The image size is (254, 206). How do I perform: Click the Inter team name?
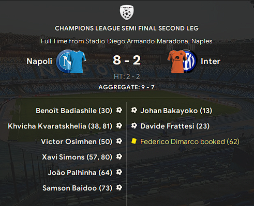(x=211, y=61)
